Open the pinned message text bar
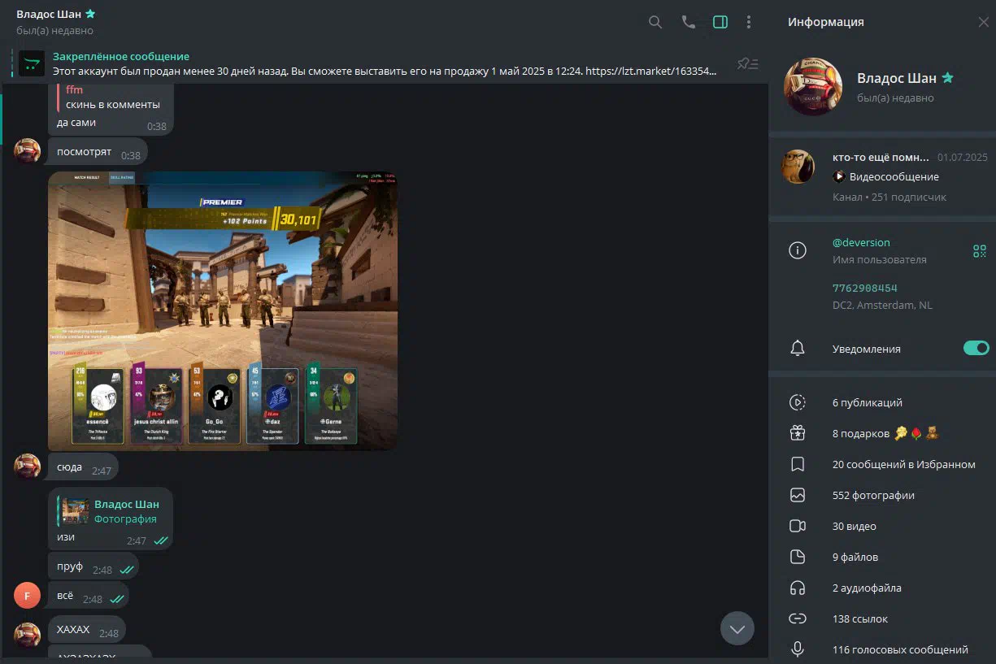 (x=385, y=64)
